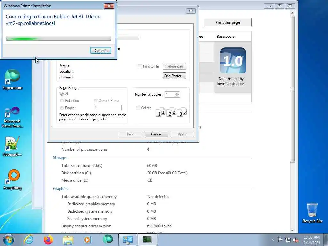This screenshot has width=328, height=246.
Task: Click Media drive (D:) label
Action: click(x=75, y=180)
